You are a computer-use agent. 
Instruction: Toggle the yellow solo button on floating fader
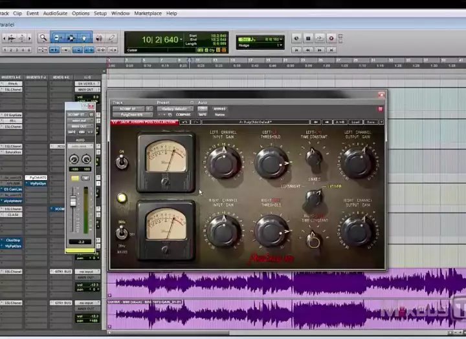click(x=75, y=178)
